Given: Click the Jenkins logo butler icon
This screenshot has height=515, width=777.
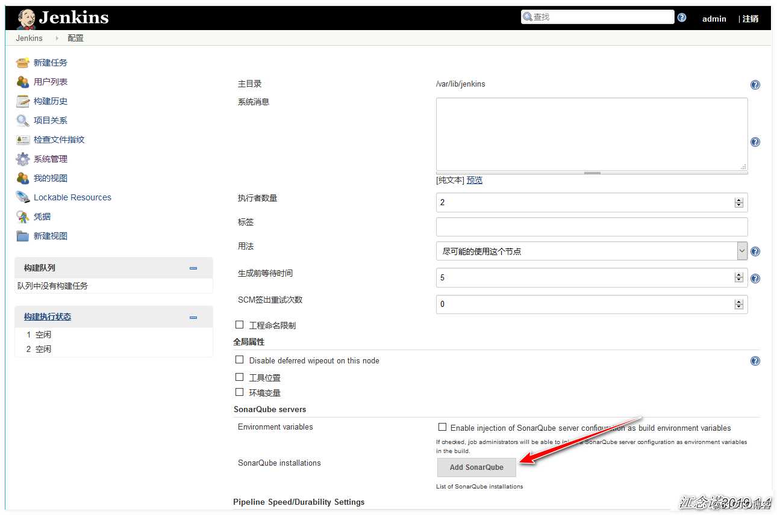Looking at the screenshot, I should [26, 19].
